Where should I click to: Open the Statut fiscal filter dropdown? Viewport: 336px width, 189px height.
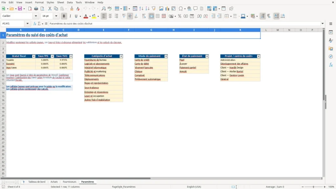click(x=34, y=56)
